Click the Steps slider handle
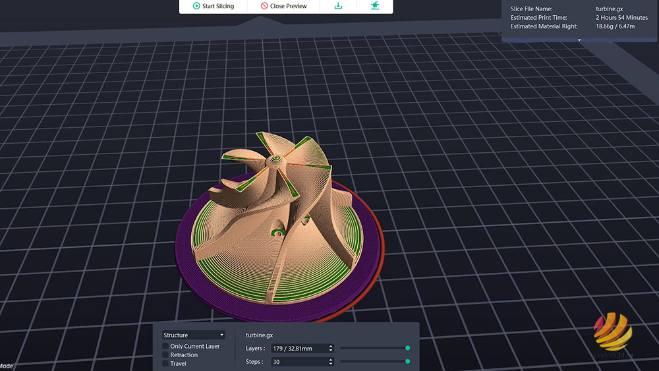The image size is (659, 371). point(407,361)
